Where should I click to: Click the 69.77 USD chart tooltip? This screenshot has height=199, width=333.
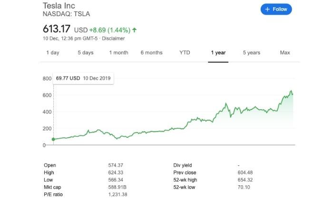[x=83, y=78]
